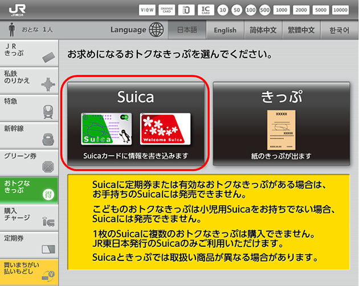Tap the 50 yen coin icon

point(236,10)
